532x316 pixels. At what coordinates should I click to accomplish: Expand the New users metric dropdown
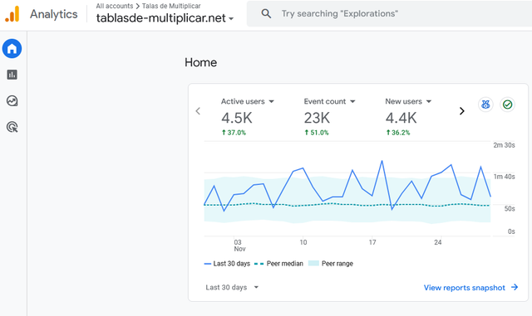429,102
